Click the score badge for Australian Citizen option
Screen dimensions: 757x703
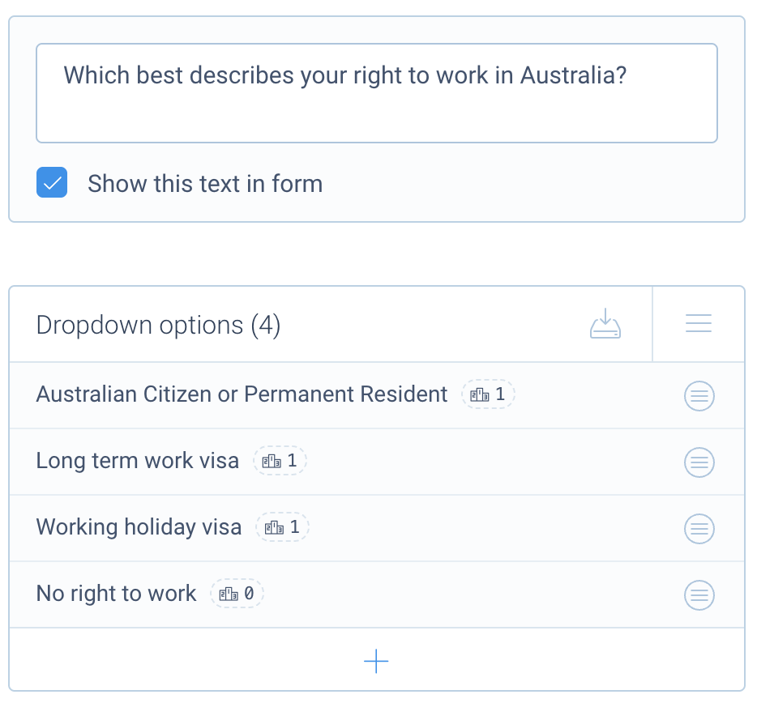click(488, 394)
